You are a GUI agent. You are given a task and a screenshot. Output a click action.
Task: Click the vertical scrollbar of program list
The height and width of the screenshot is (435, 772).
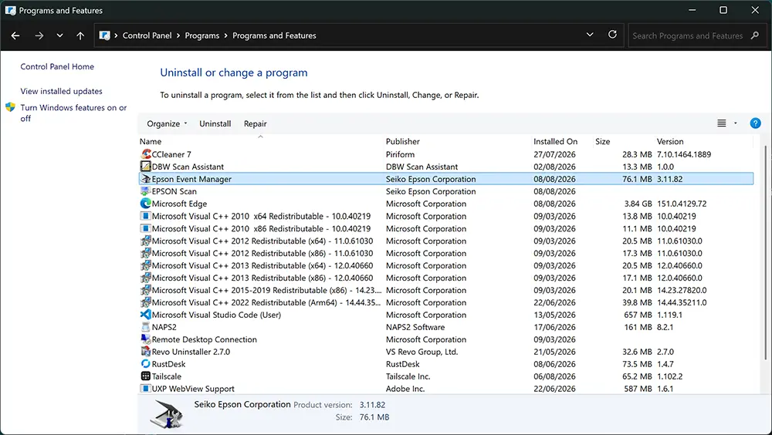tap(765, 254)
